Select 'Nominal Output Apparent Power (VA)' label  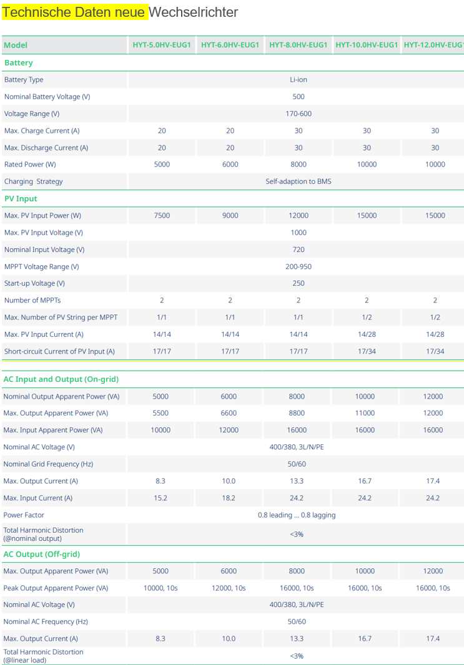61,397
